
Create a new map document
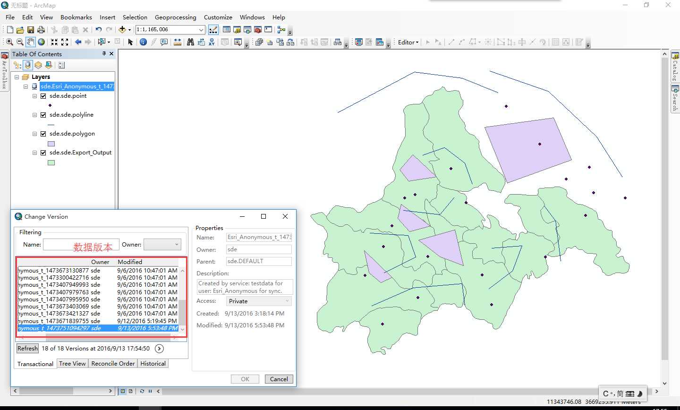pos(10,30)
